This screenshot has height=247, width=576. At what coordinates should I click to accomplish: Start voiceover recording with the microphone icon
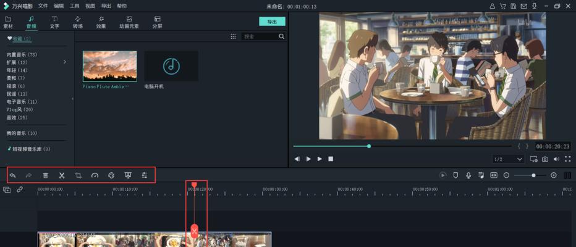click(468, 175)
